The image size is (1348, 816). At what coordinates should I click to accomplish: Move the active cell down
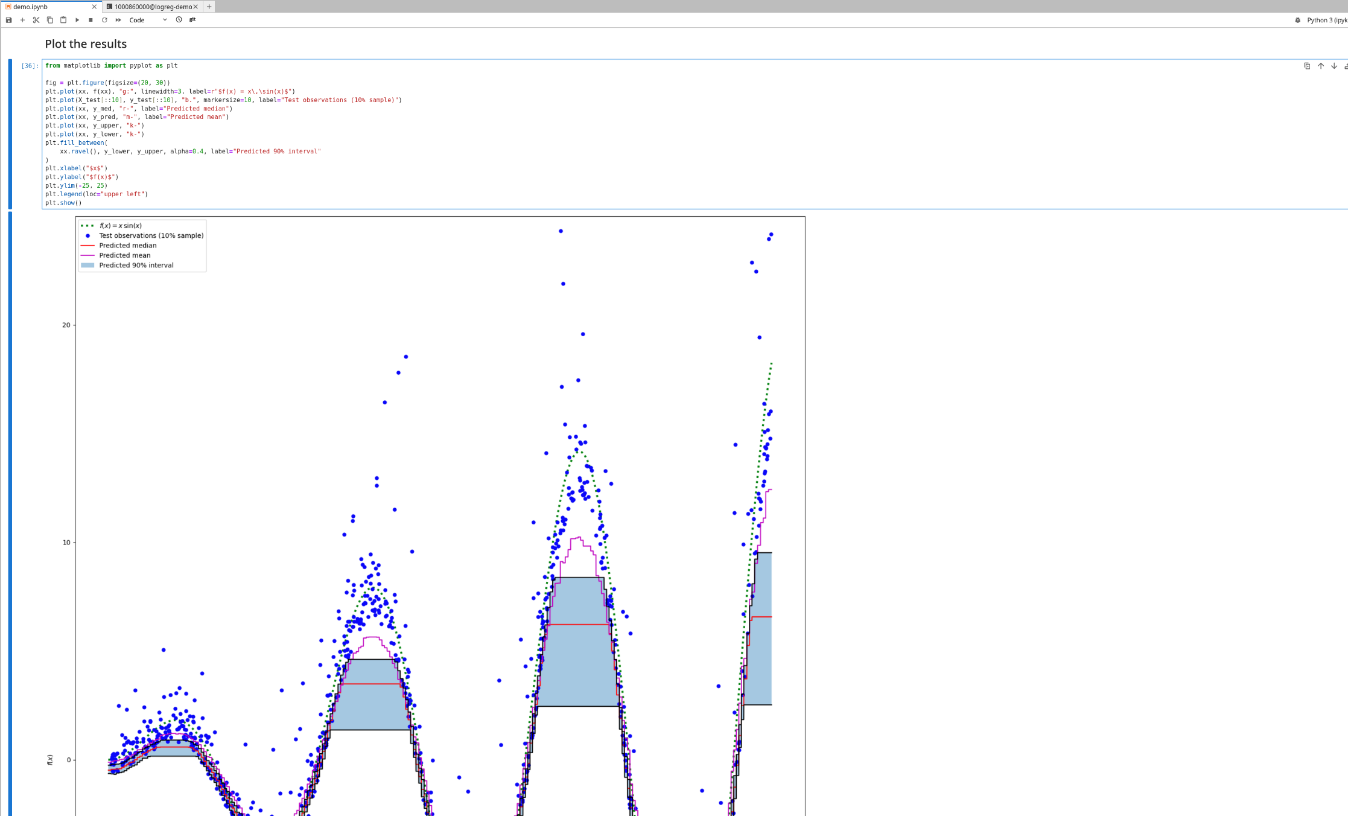pyautogui.click(x=1334, y=66)
